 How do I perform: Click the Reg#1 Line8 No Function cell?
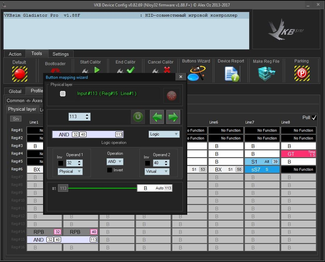299,130
